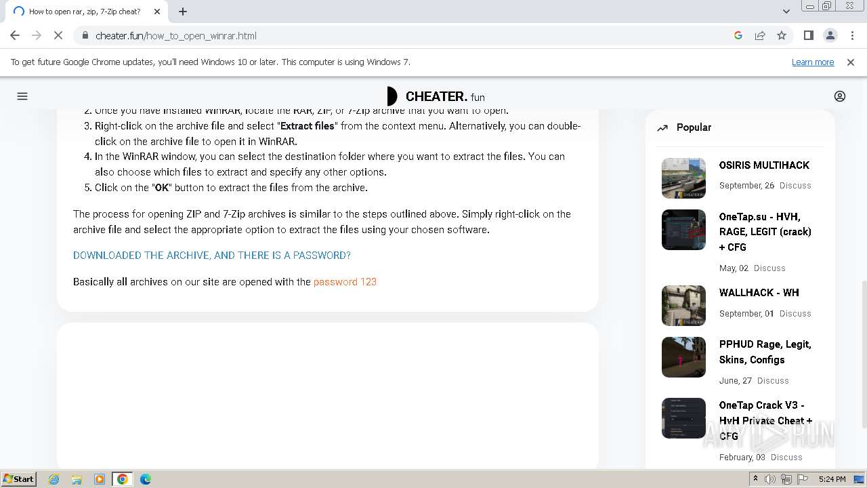Open the Chrome profile avatar
This screenshot has height=488, width=867.
[x=830, y=35]
